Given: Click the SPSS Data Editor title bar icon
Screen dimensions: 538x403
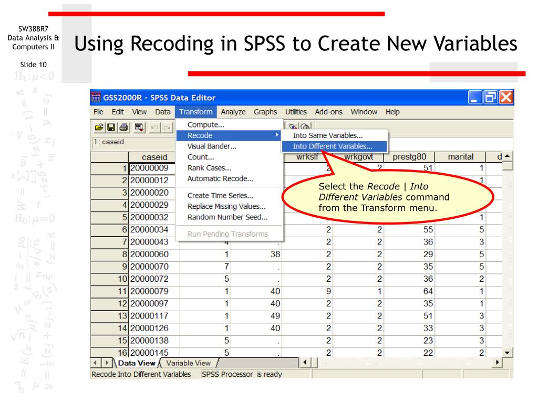Looking at the screenshot, I should 96,98.
